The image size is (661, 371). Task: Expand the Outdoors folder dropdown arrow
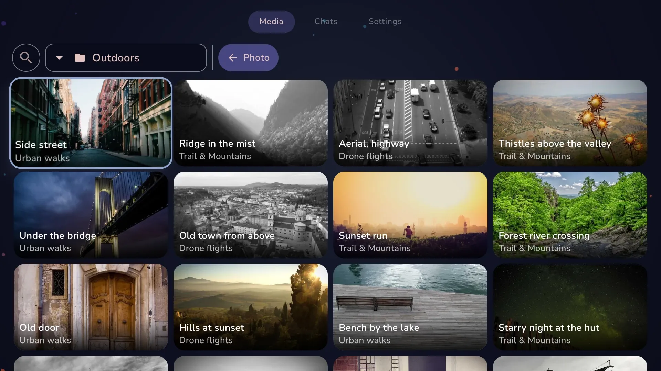[x=59, y=58]
